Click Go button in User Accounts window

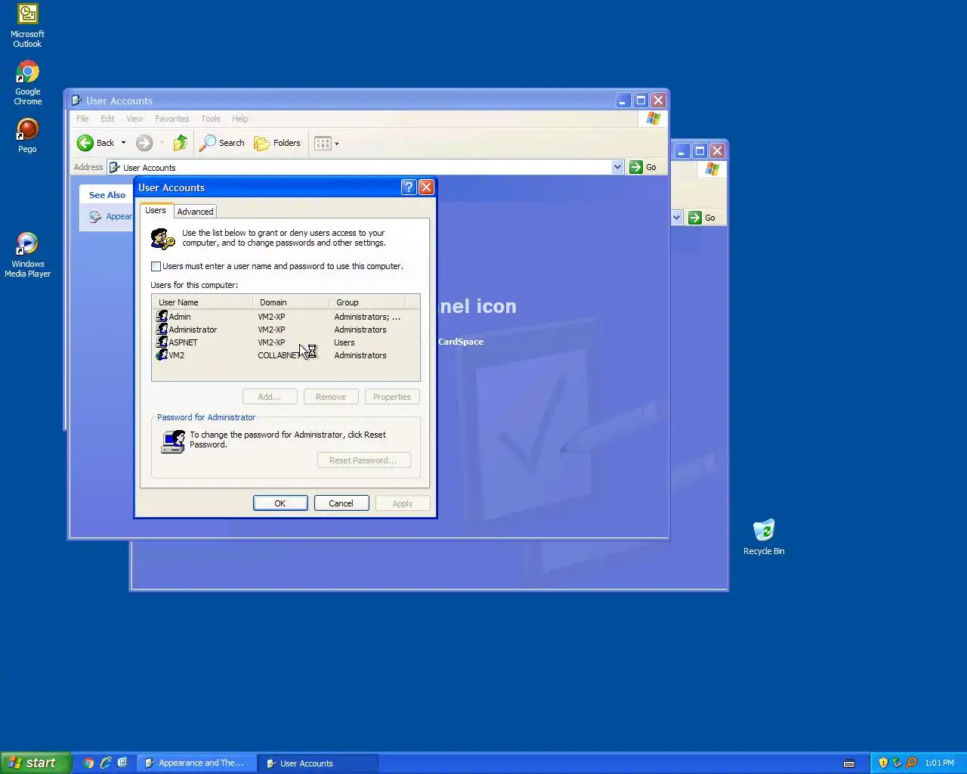644,167
